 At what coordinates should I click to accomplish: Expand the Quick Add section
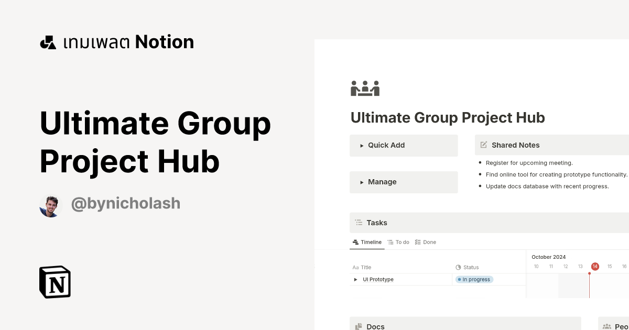[x=362, y=145]
